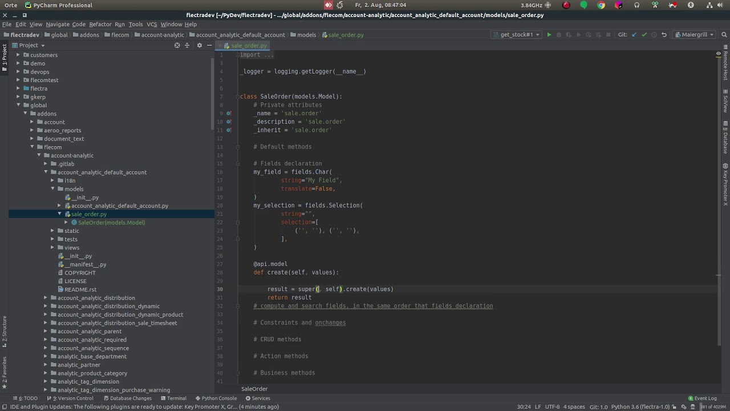This screenshot has height=411, width=730.
Task: Open the Key Promoter X side panel
Action: (x=725, y=184)
